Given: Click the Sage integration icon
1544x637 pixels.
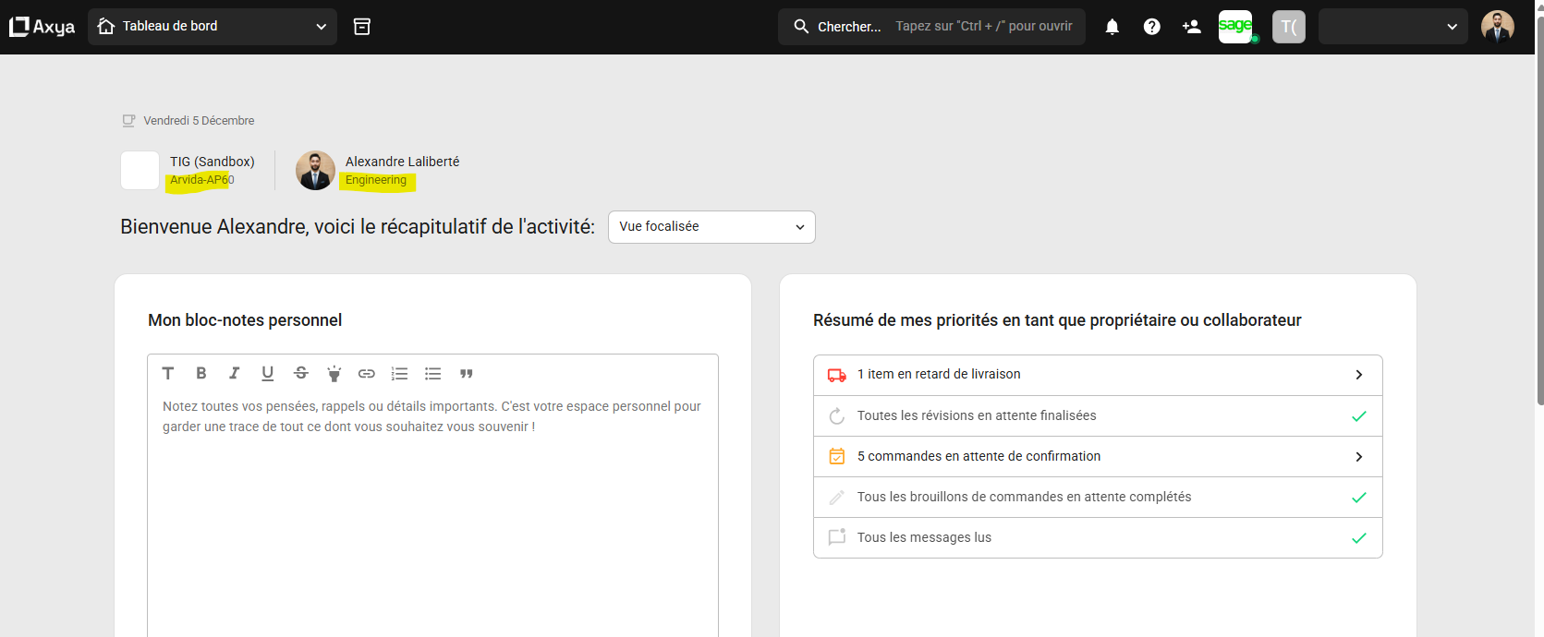Looking at the screenshot, I should point(1235,26).
